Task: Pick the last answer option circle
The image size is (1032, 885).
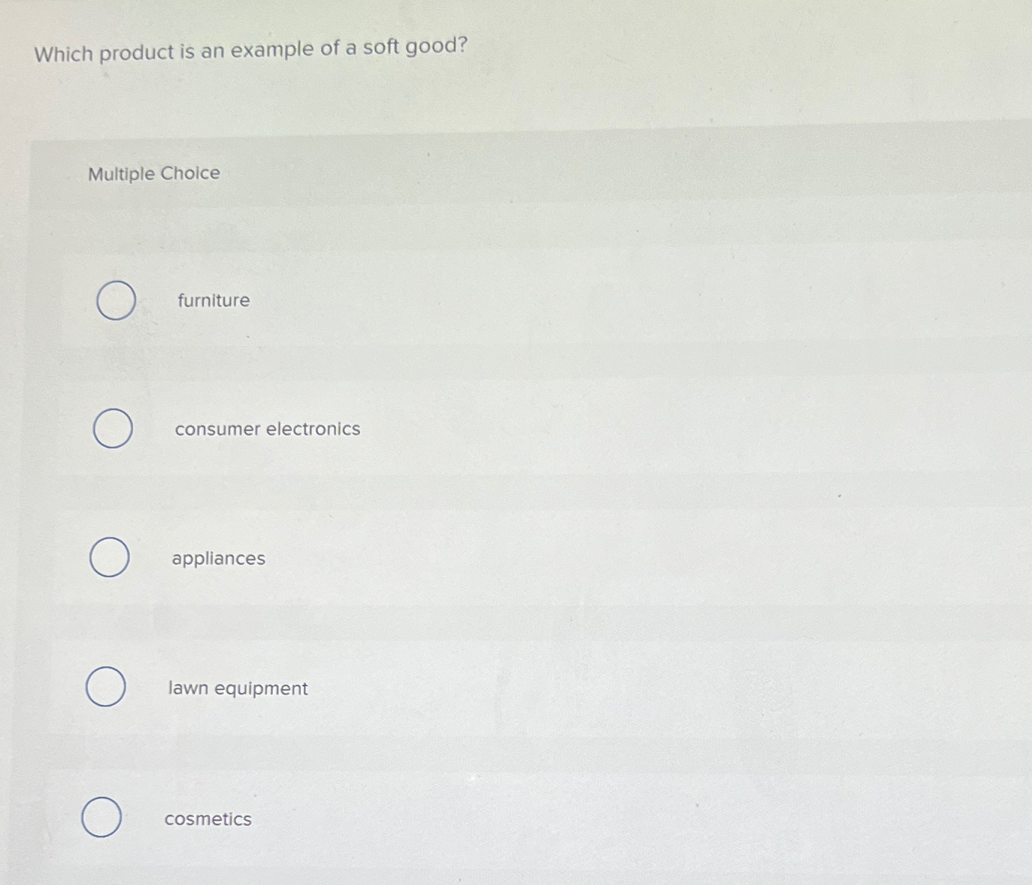Action: point(102,817)
